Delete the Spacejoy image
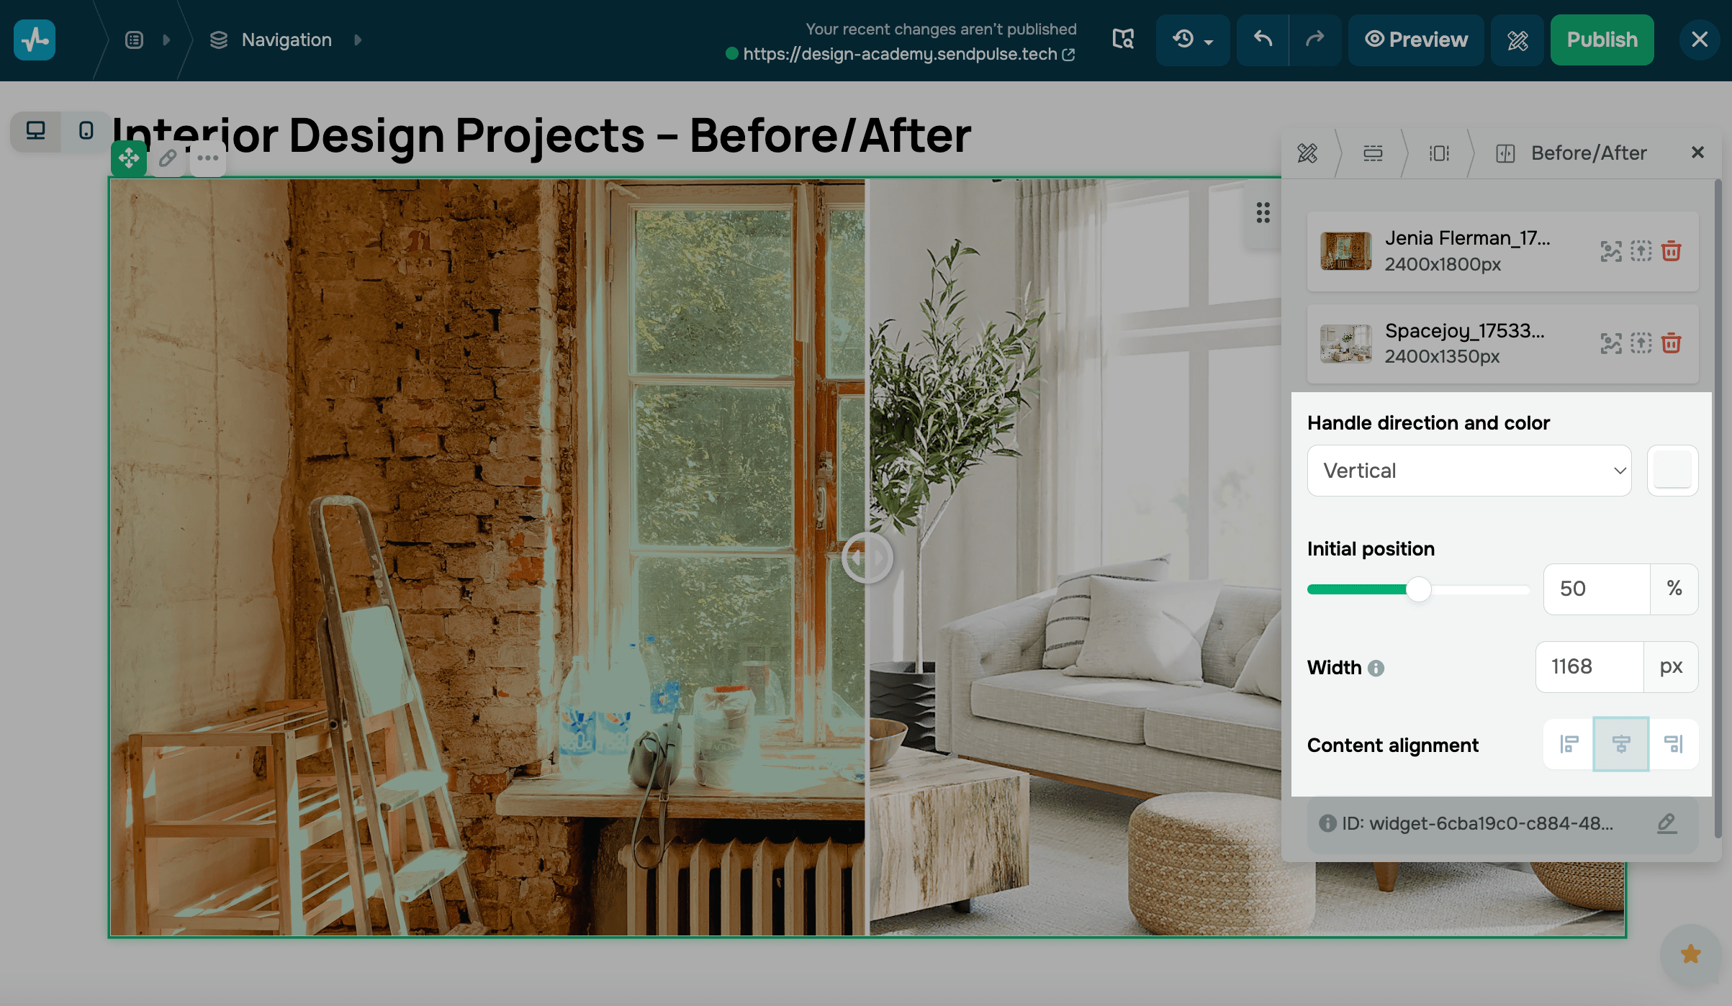 pyautogui.click(x=1671, y=343)
